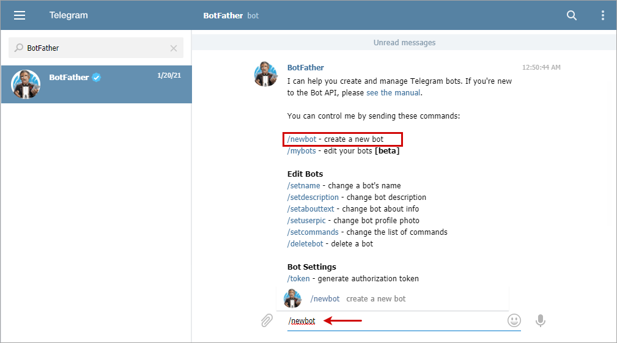Click the 'Unread messages' divider label

[404, 42]
